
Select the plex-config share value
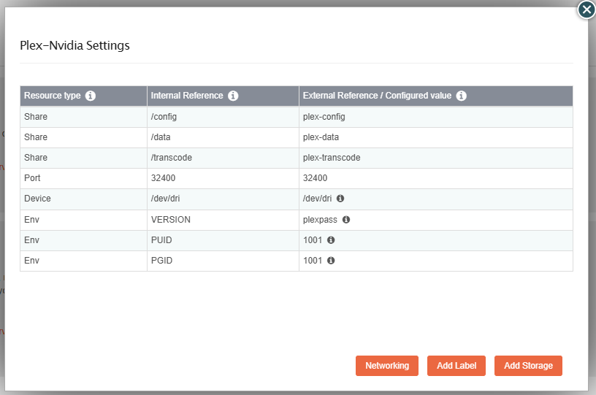(324, 117)
